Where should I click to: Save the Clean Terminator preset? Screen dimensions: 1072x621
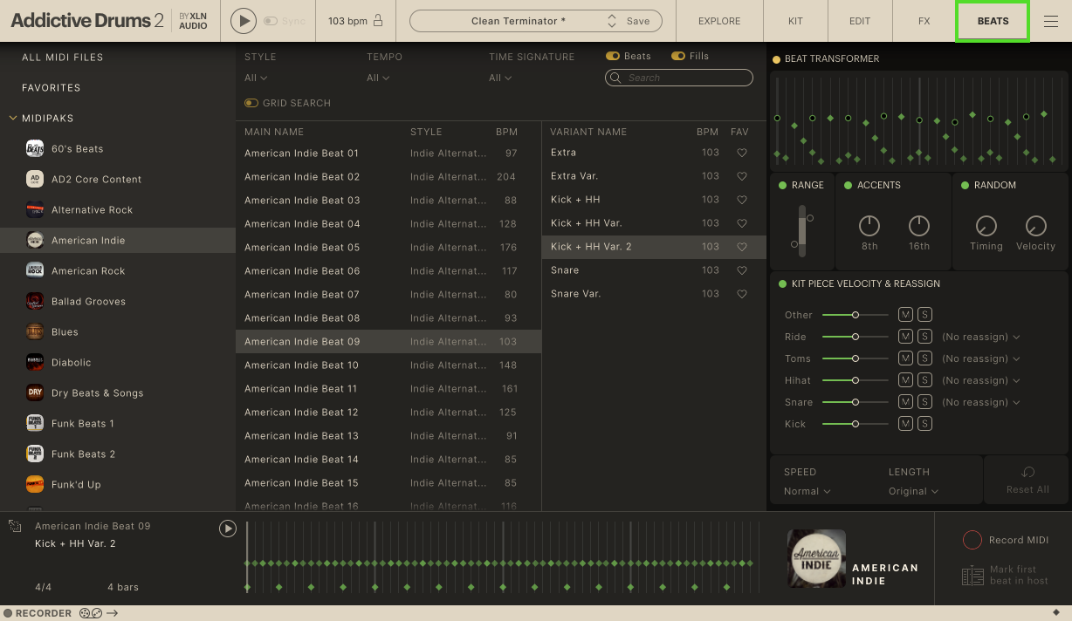tap(638, 21)
